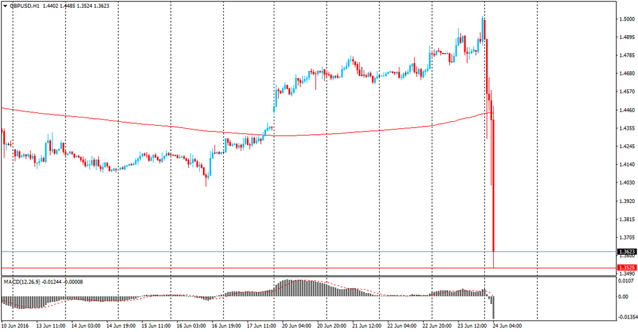This screenshot has width=638, height=332.
Task: Click the 0.0107 MACD scale value
Action: (x=627, y=280)
